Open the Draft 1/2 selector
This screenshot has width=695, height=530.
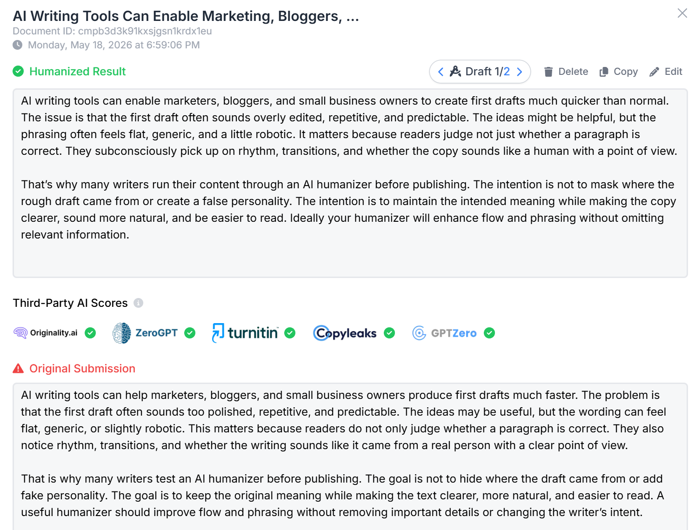coord(480,72)
